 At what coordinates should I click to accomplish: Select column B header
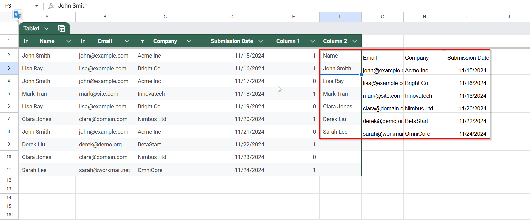105,17
